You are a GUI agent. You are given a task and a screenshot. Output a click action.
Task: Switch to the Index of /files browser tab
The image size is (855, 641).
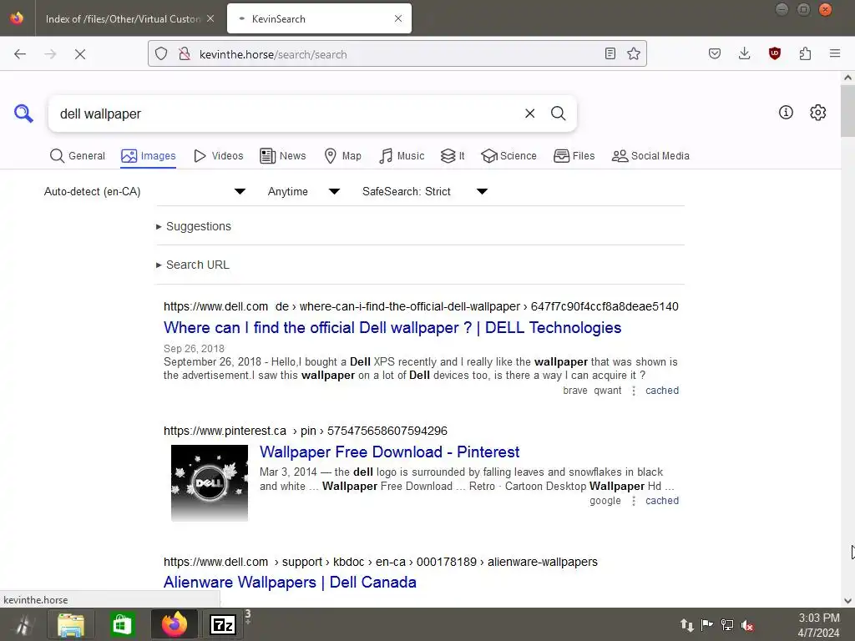[x=123, y=18]
